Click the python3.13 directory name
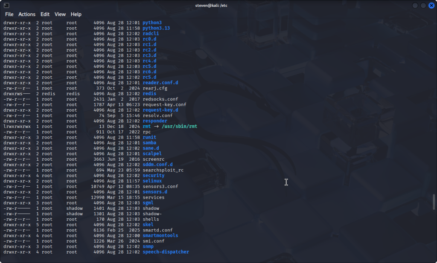The width and height of the screenshot is (437, 263). tap(156, 28)
